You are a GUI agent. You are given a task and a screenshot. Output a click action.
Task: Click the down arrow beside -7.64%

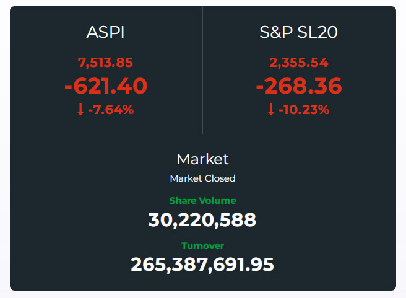pos(80,109)
